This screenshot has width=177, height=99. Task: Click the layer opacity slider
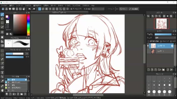pos(163,34)
